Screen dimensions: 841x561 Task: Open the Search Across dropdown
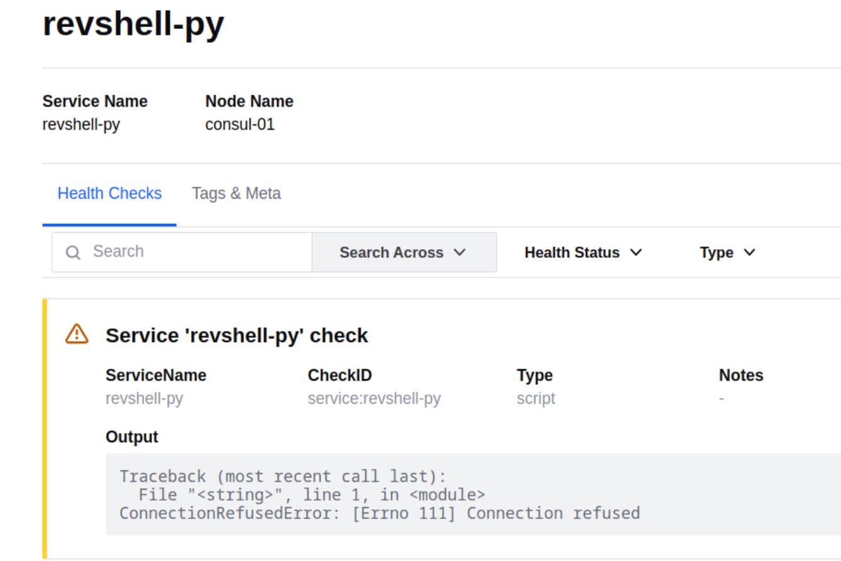pyautogui.click(x=404, y=252)
